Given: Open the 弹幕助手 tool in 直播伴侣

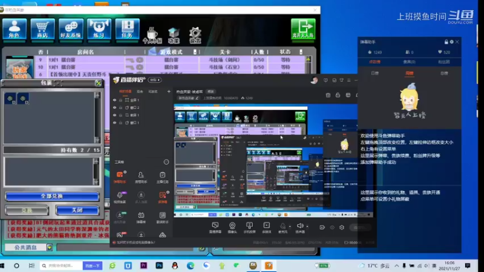Looking at the screenshot, I should 120,177.
